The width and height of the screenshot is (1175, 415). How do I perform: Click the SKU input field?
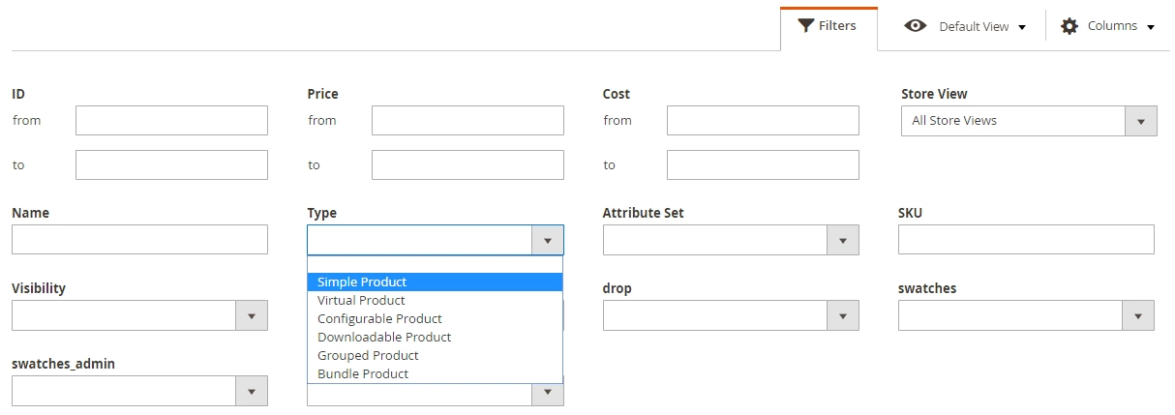coord(1026,240)
